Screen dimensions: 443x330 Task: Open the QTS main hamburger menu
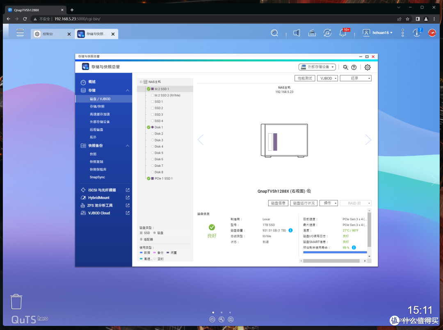tap(20, 33)
